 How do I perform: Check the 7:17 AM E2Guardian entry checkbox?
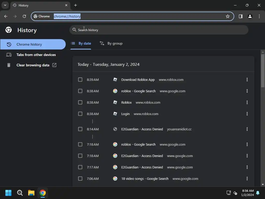(80, 167)
